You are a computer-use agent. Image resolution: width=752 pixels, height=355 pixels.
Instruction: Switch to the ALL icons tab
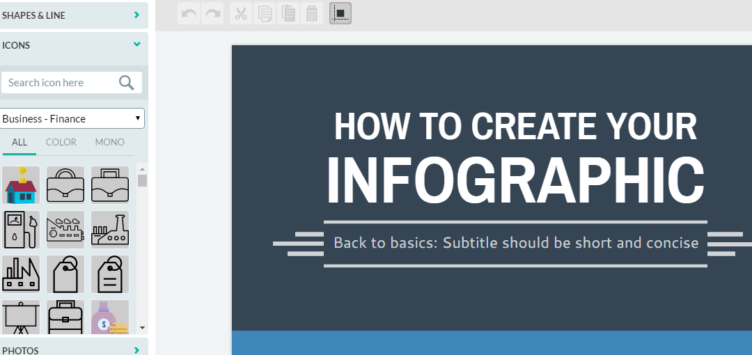[19, 142]
